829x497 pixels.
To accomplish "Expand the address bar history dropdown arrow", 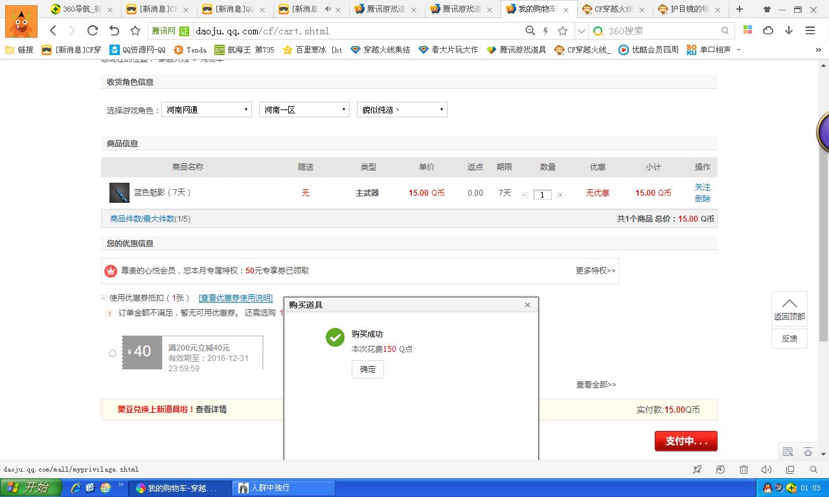I will [581, 30].
